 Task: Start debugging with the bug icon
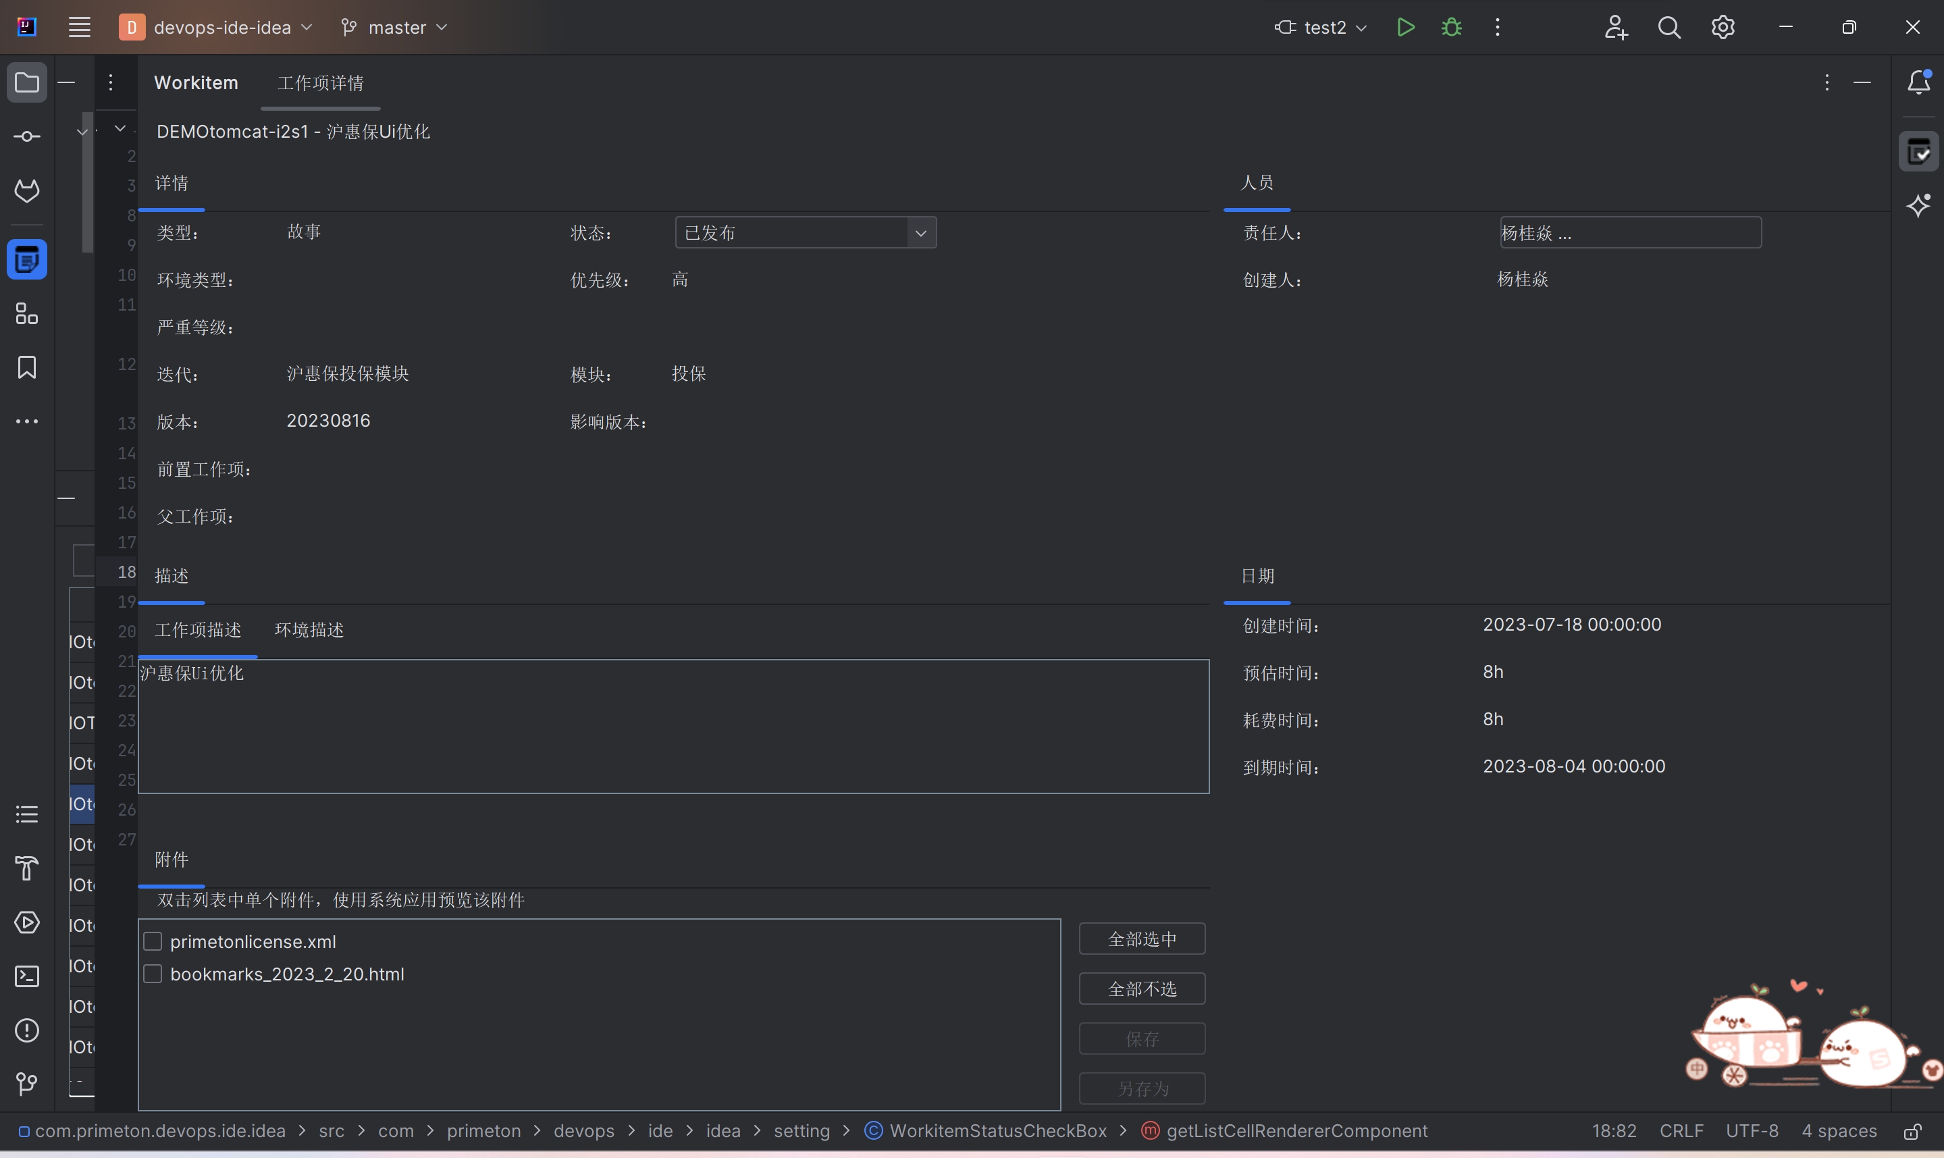[x=1450, y=26]
